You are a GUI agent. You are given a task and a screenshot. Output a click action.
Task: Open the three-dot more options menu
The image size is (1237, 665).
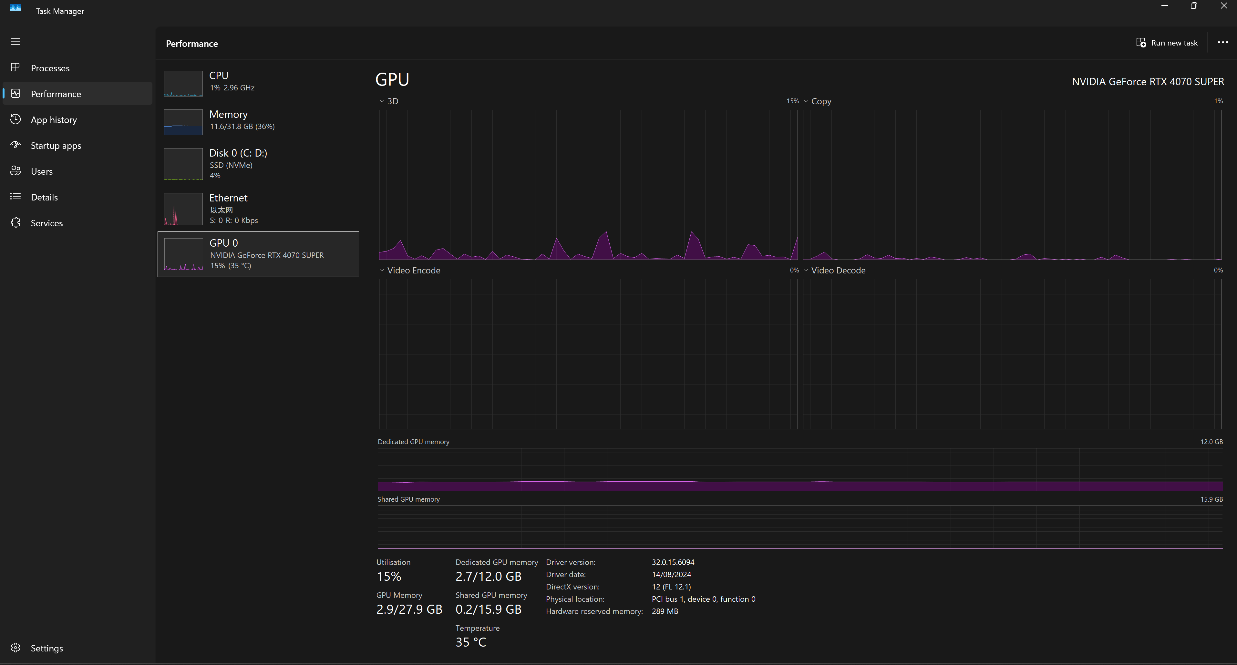(1222, 43)
